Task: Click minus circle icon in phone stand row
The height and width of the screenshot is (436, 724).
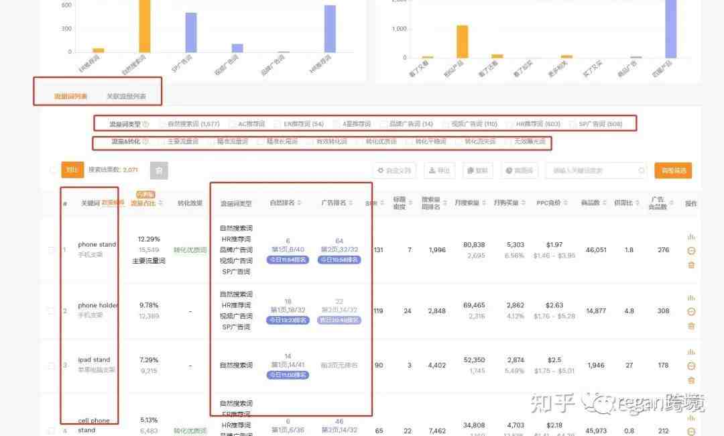Action: click(x=691, y=251)
